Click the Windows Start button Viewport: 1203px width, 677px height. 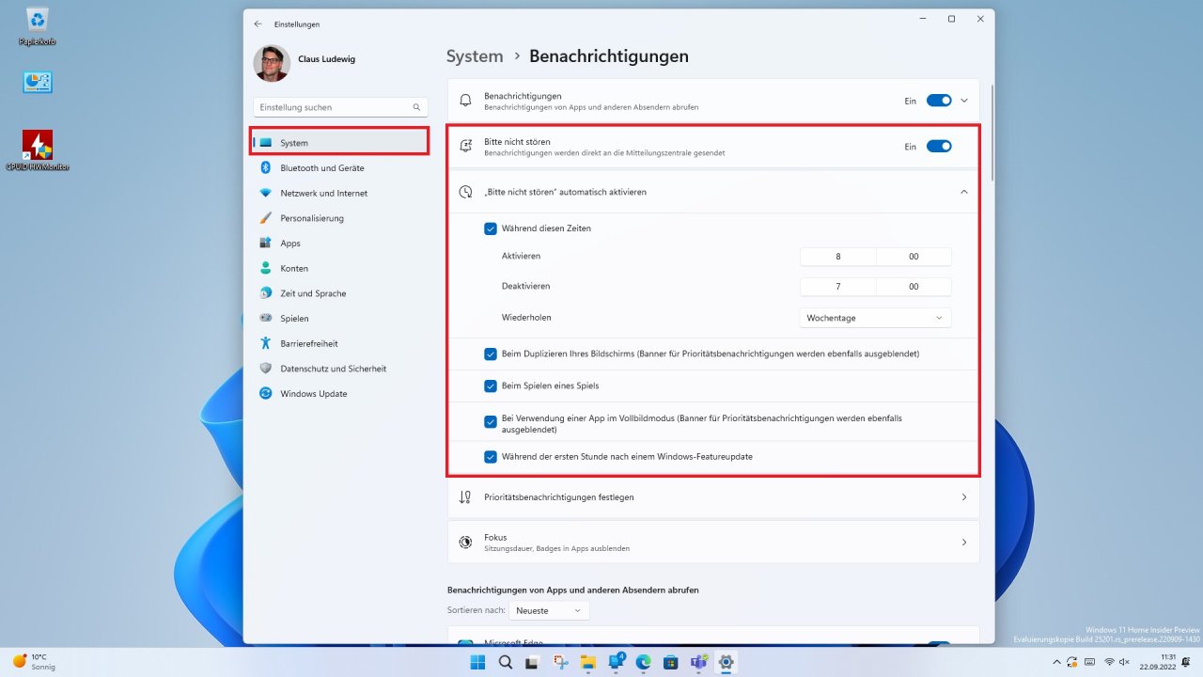(477, 662)
